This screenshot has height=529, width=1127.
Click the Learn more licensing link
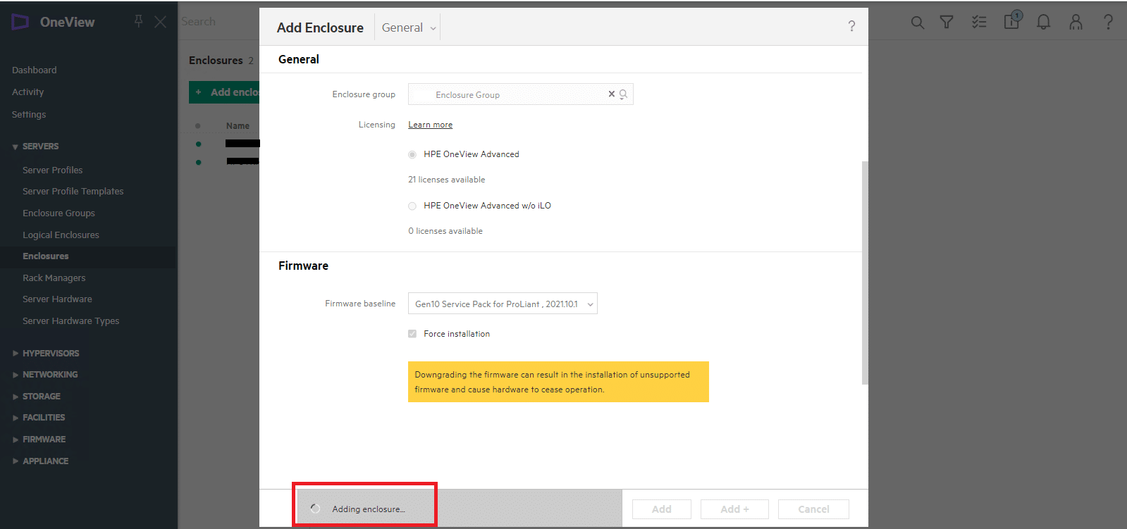click(431, 125)
